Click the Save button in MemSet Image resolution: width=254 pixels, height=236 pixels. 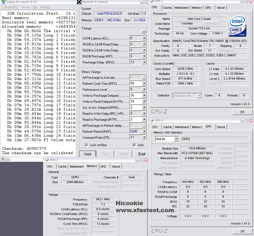(x=106, y=154)
